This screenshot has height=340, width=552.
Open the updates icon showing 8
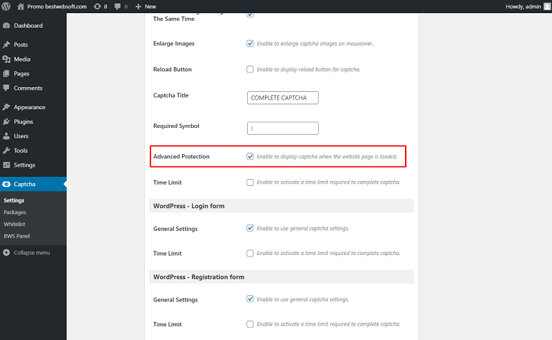click(97, 6)
